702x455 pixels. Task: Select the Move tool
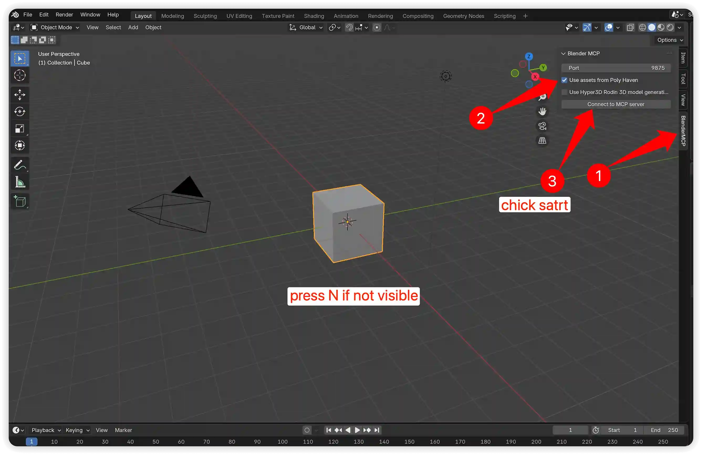[x=20, y=94]
